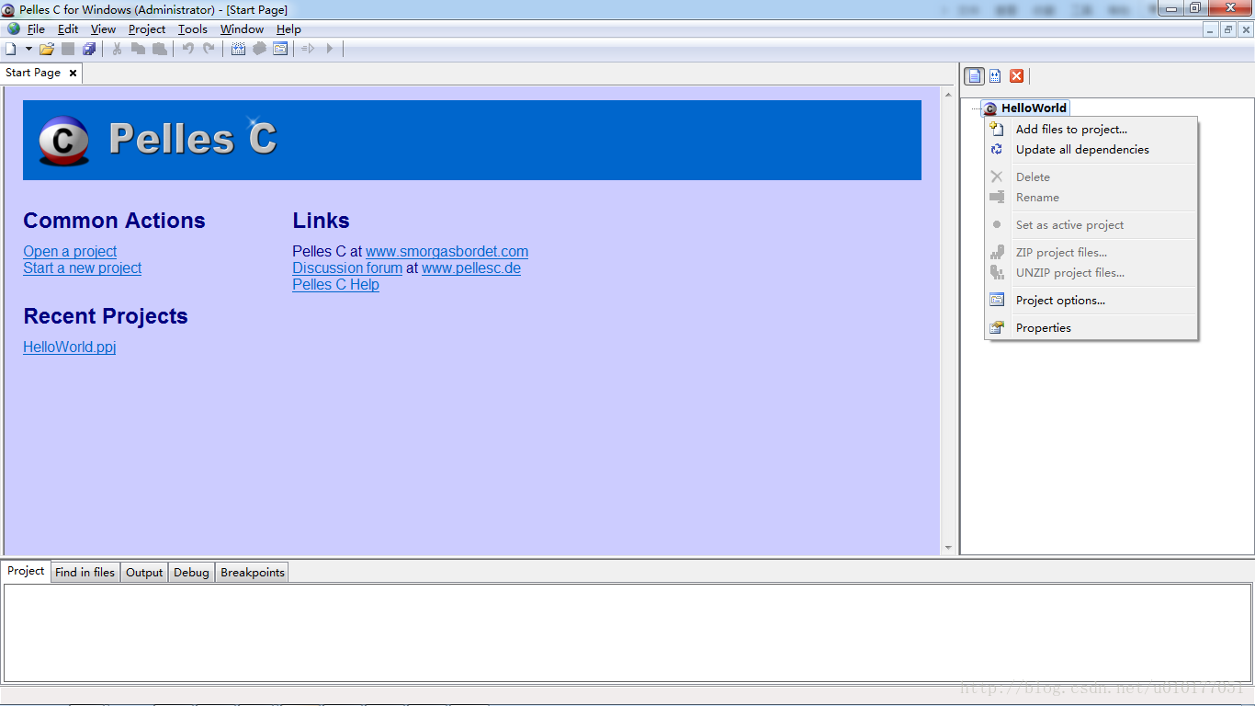Switch to the Debug tab
Viewport: 1255px width, 706px height.
[191, 572]
